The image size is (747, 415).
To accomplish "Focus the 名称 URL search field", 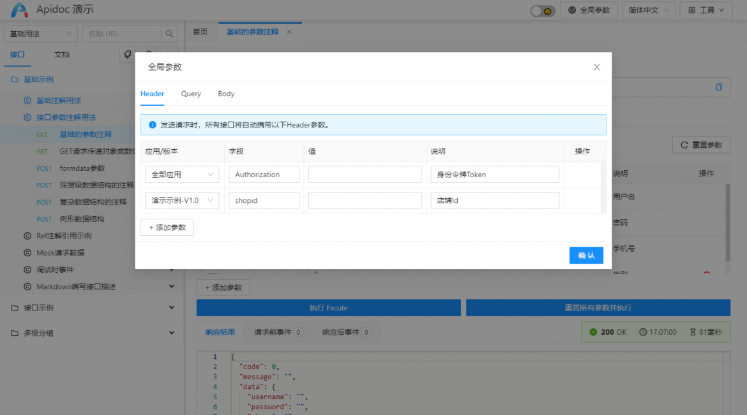I will tap(121, 34).
